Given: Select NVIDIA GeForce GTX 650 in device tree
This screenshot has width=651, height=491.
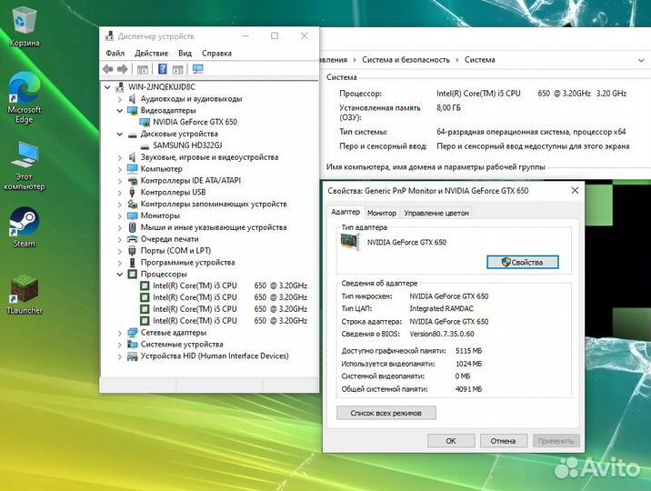Looking at the screenshot, I should click(195, 122).
